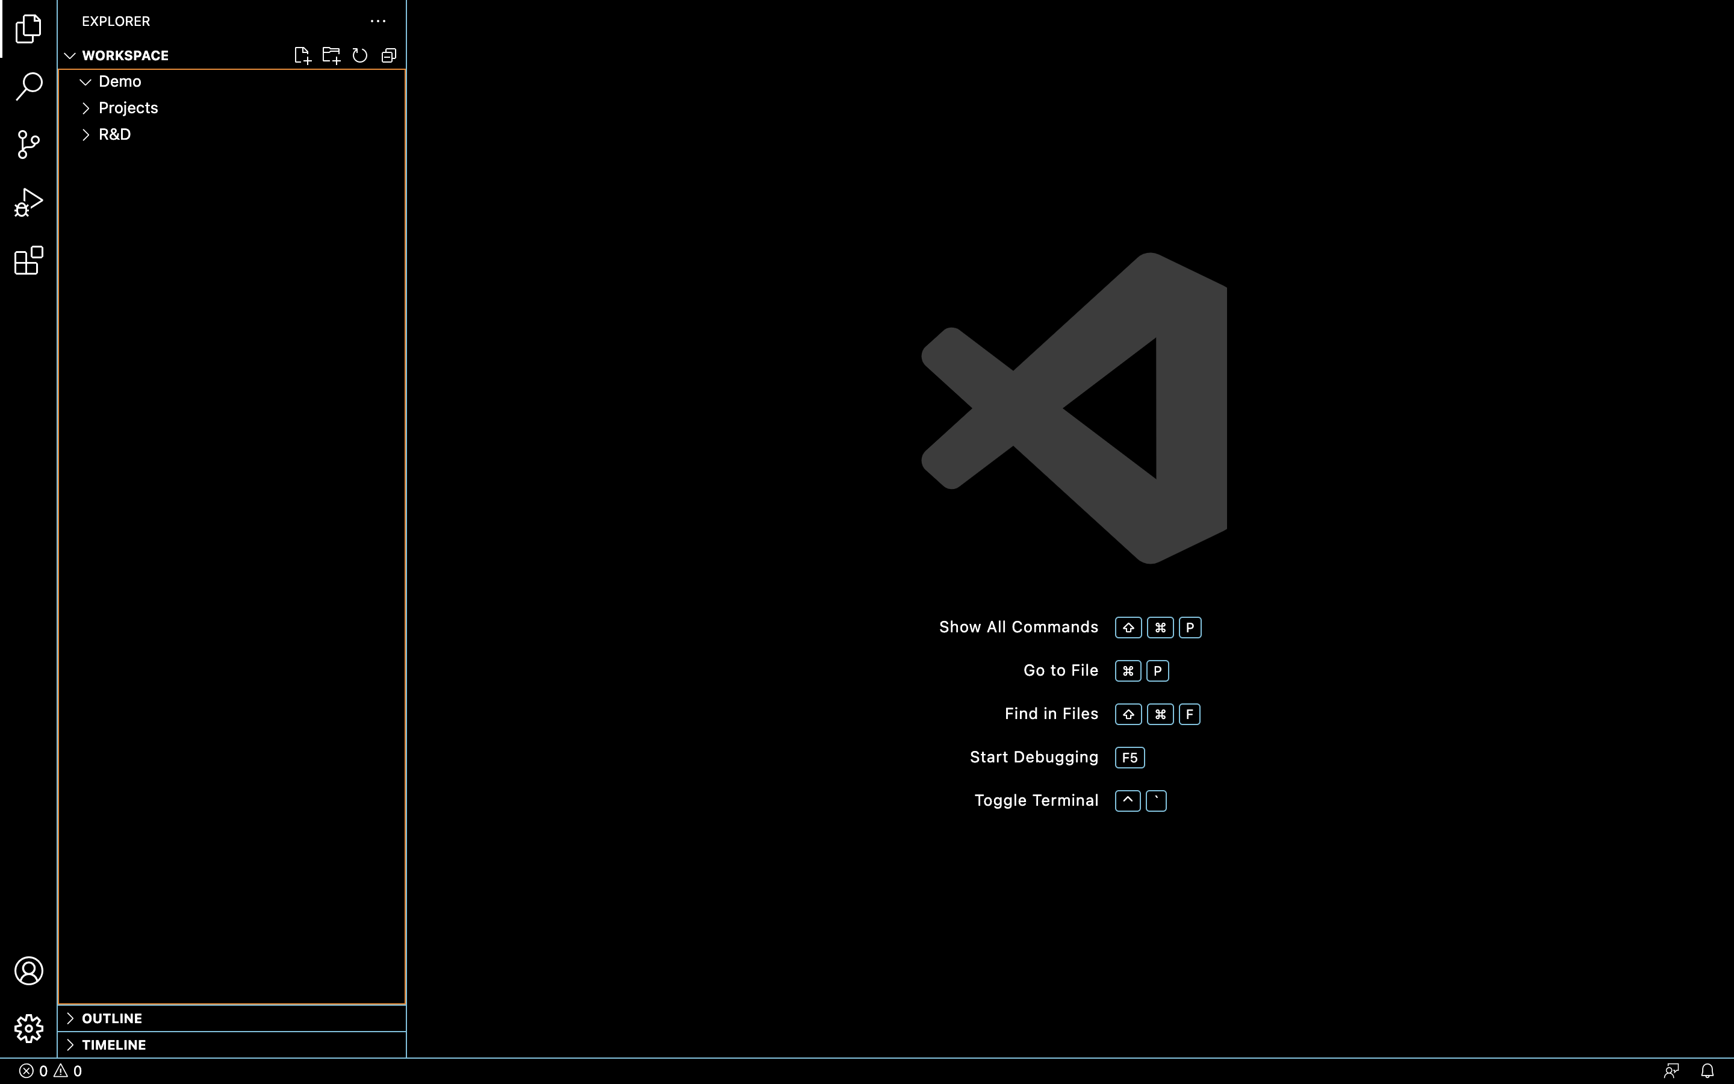Expand the R&D folder chevron
The width and height of the screenshot is (1734, 1084).
[85, 135]
